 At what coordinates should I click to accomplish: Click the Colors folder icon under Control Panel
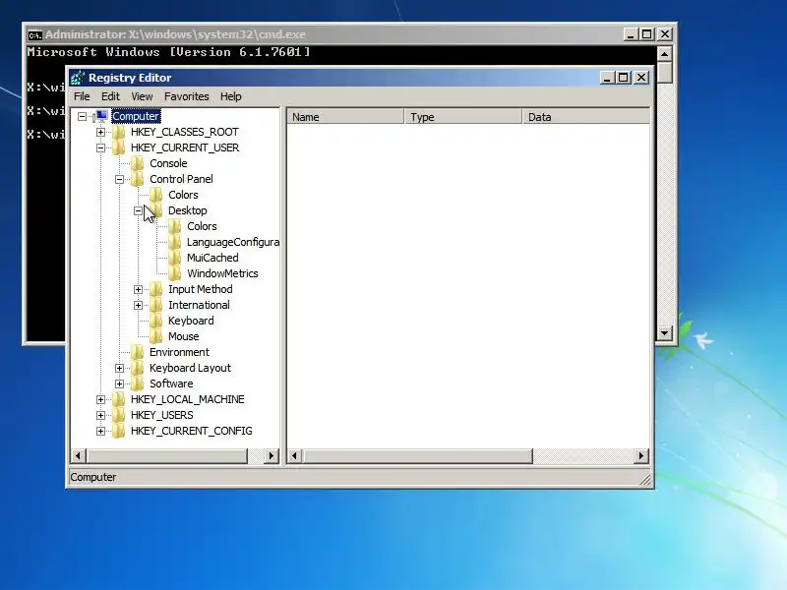156,195
